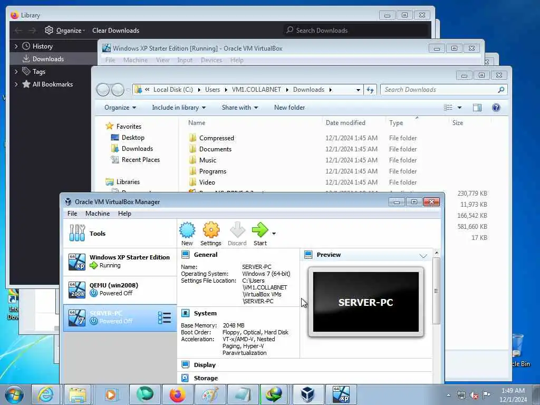
Task: Open the System section header
Action: pos(205,313)
